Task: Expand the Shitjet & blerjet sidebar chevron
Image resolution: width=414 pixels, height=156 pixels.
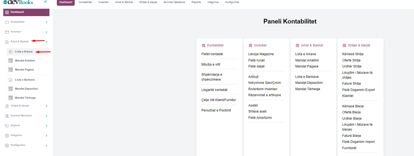Action: (47, 106)
